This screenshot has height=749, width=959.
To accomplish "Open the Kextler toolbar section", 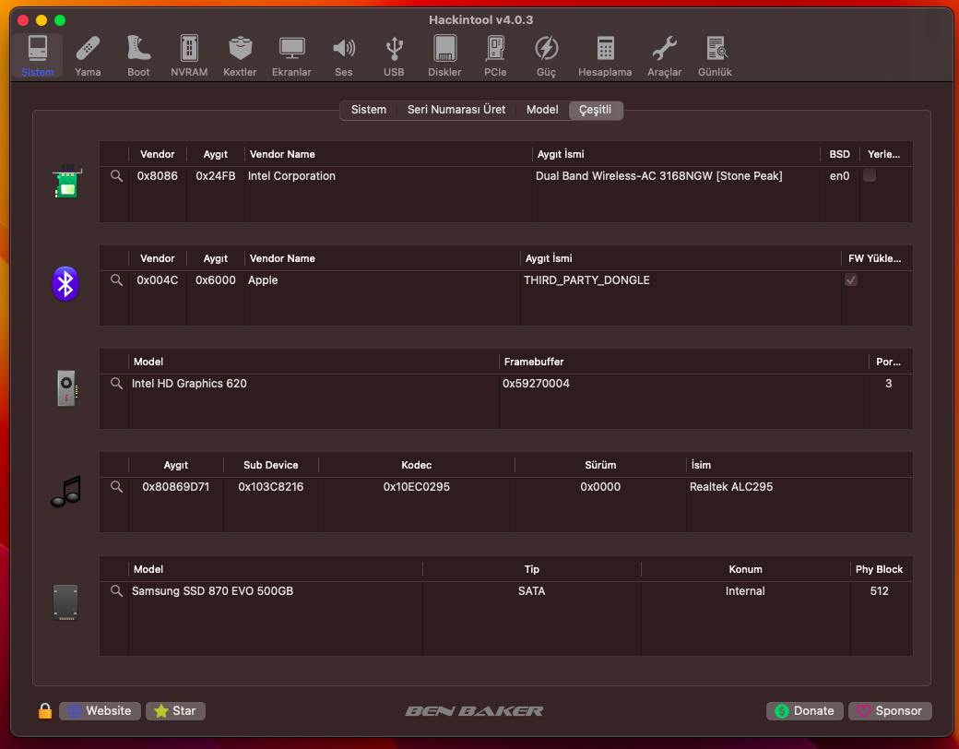I will tap(240, 55).
